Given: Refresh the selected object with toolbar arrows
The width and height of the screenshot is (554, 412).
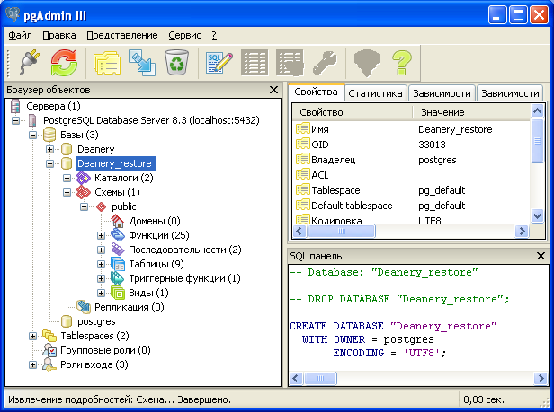Looking at the screenshot, I should click(x=64, y=63).
